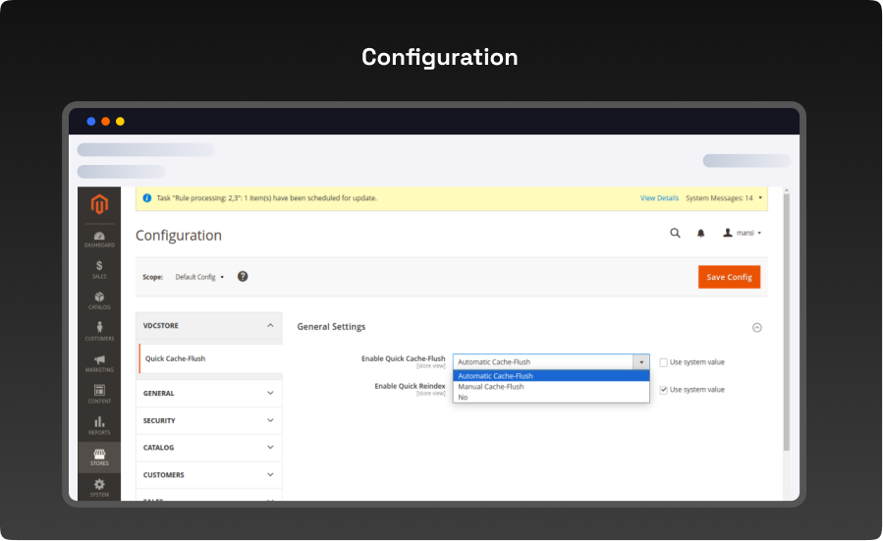Open the Marketing megaphone icon
This screenshot has height=541, width=883.
99,362
